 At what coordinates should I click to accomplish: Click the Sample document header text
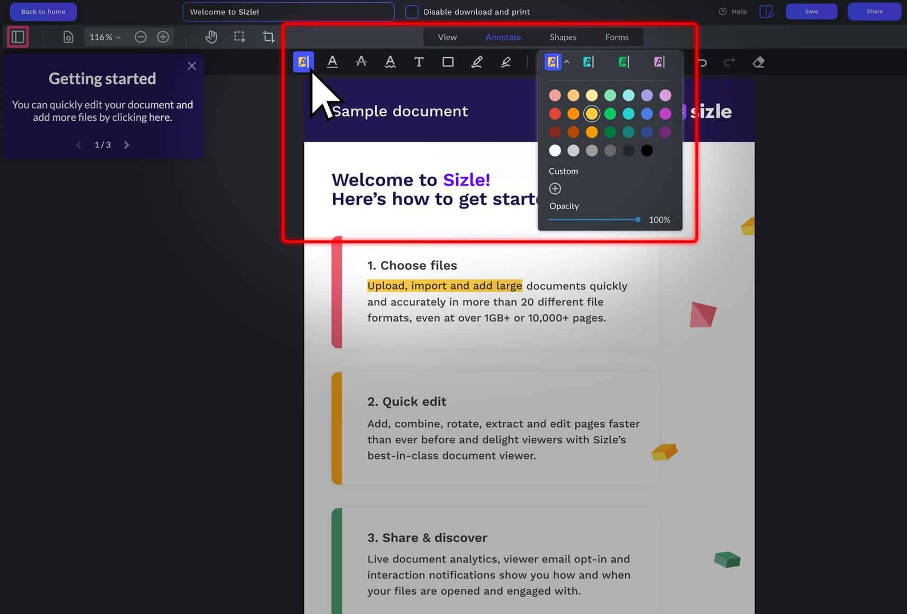pyautogui.click(x=400, y=111)
